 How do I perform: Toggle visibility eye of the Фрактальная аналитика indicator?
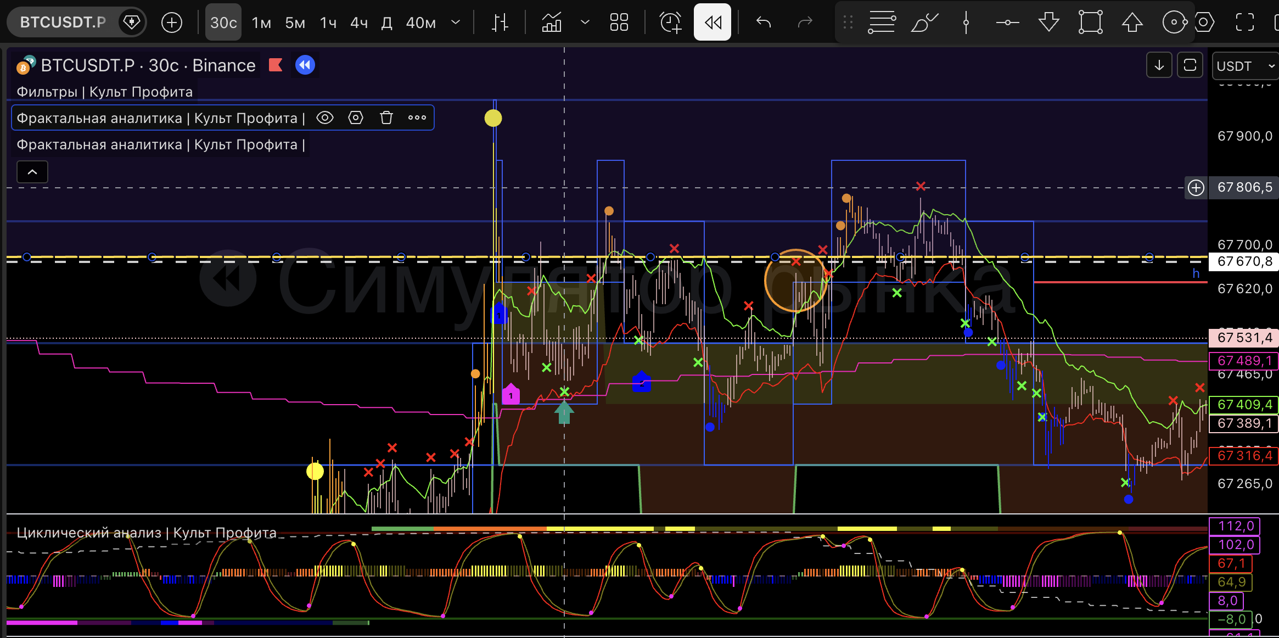click(x=325, y=117)
